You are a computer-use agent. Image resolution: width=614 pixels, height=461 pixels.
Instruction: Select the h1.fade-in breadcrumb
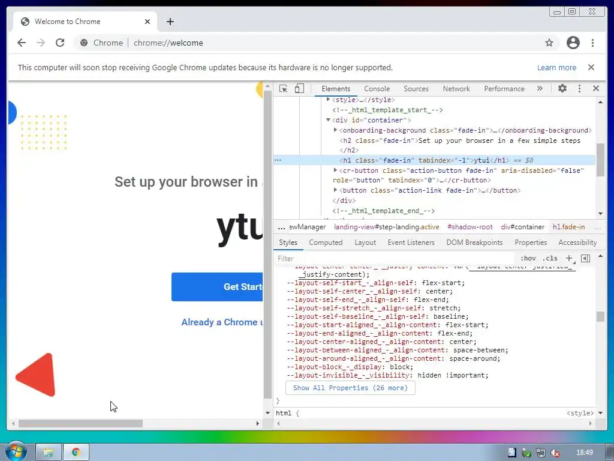tap(568, 227)
